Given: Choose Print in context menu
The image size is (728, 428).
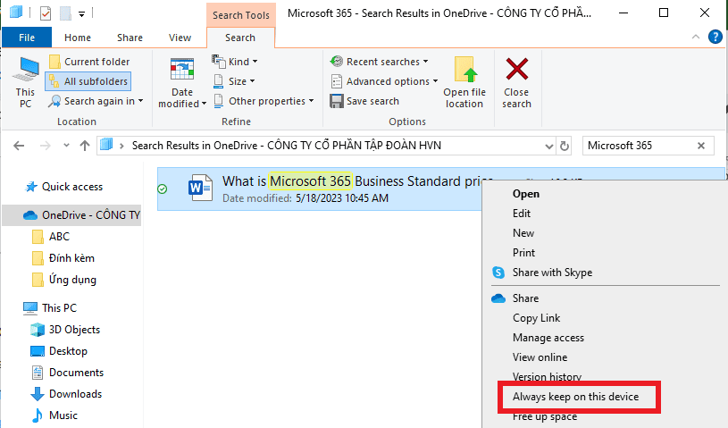Looking at the screenshot, I should [523, 253].
